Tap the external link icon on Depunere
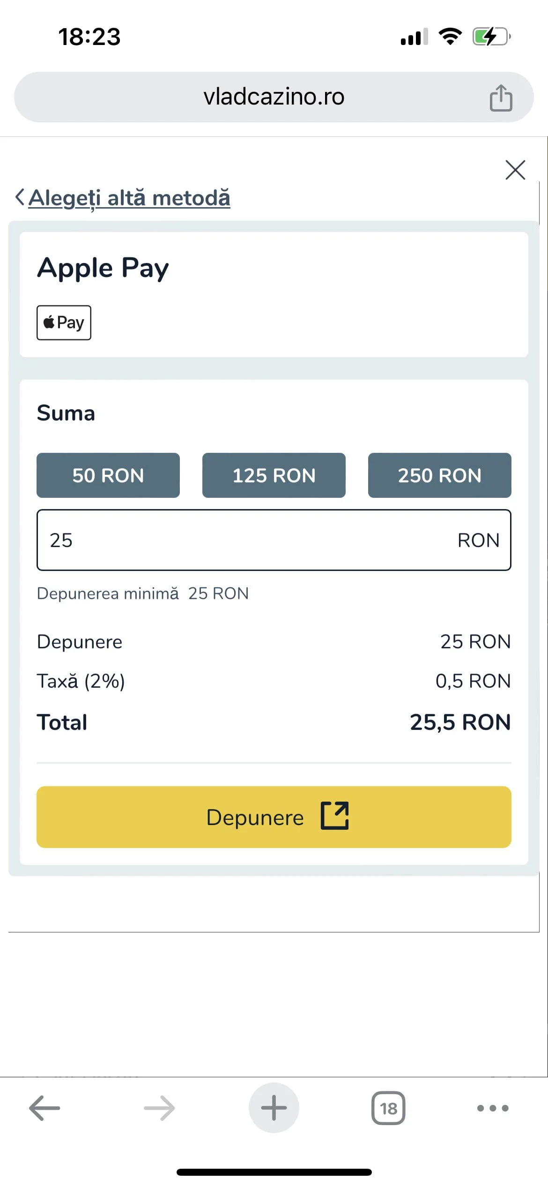Image resolution: width=548 pixels, height=1187 pixels. tap(335, 816)
